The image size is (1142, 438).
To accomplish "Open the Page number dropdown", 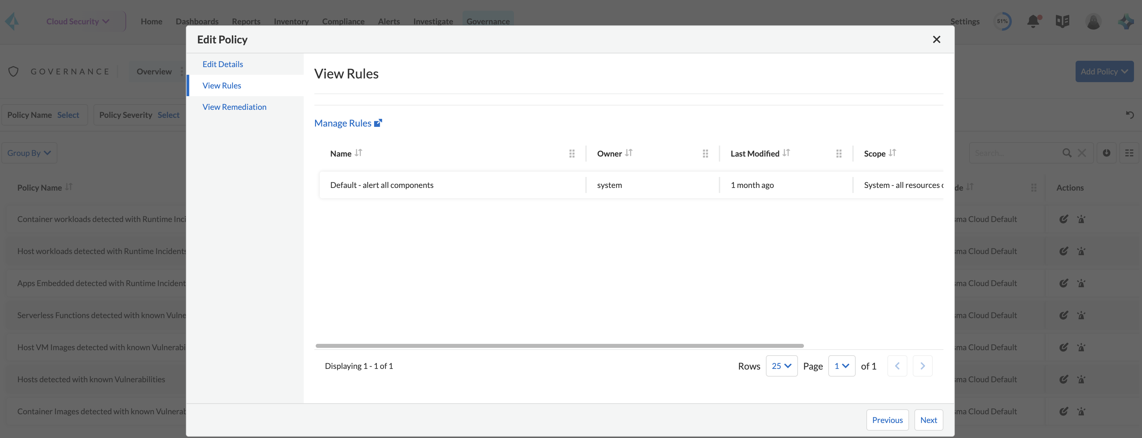I will point(841,366).
